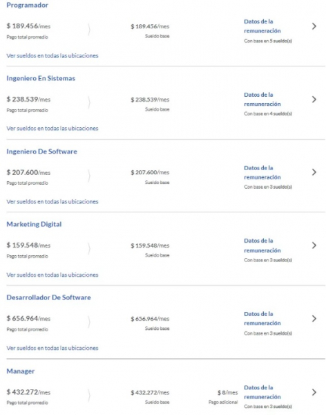Open the Programador row chevron arrow

[314, 26]
